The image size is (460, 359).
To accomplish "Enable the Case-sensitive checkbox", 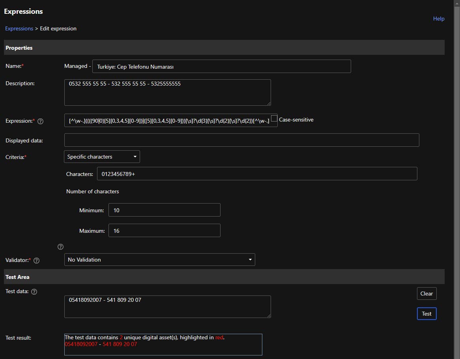I will (275, 119).
